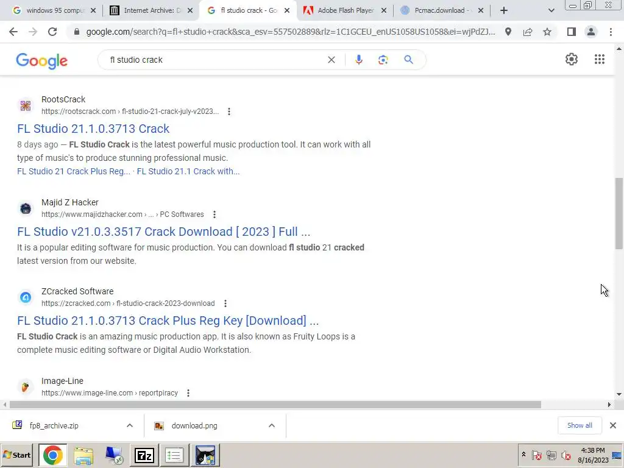This screenshot has width=624, height=468.
Task: Click the ZCracked Software site favicon
Action: tap(26, 297)
